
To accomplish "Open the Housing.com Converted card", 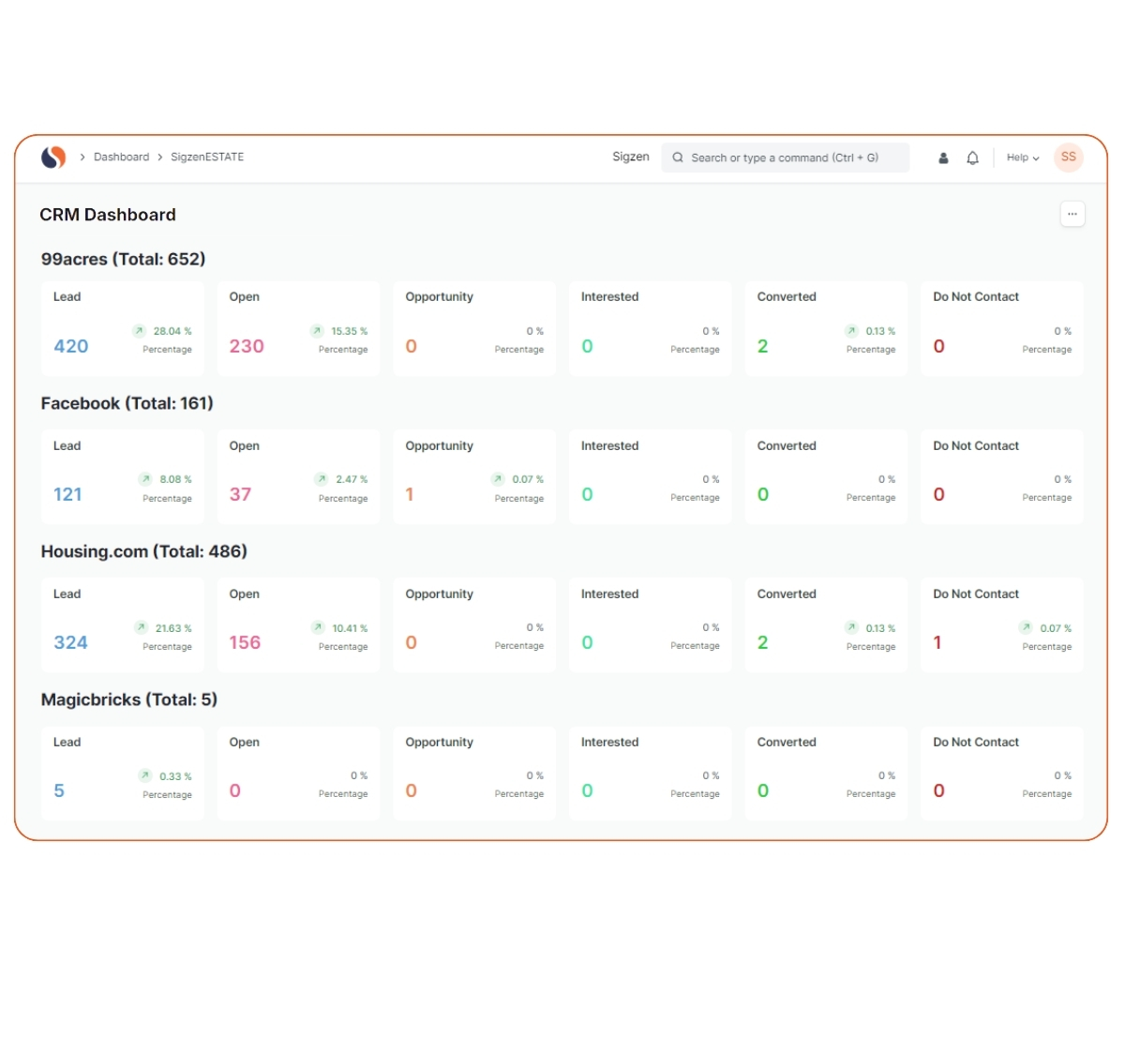I will pyautogui.click(x=826, y=625).
